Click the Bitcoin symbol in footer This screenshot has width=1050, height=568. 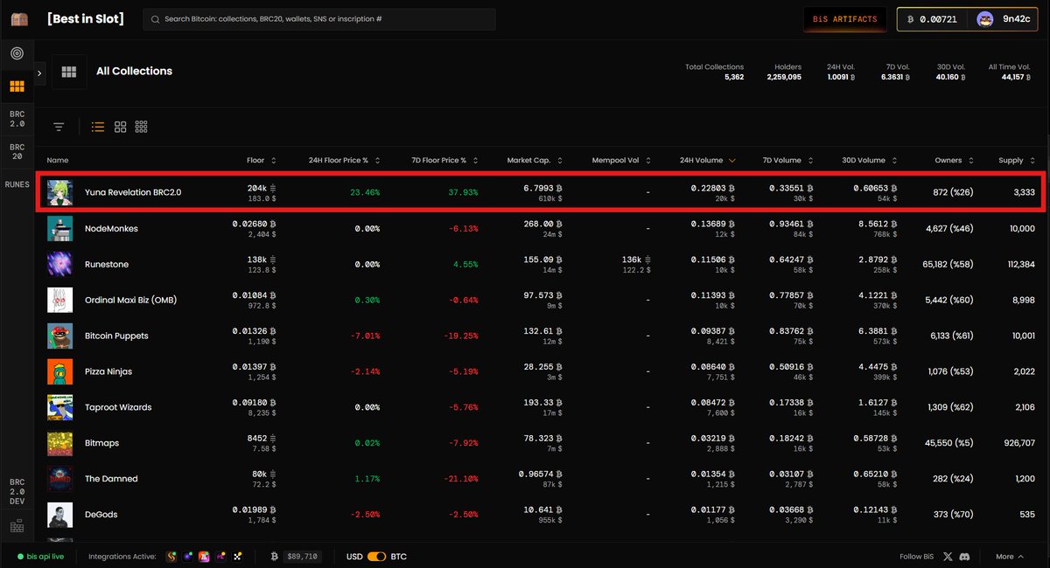[x=275, y=557]
